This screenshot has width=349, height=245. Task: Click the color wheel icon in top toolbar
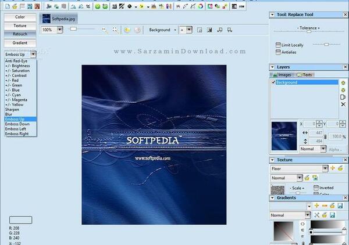(201, 6)
